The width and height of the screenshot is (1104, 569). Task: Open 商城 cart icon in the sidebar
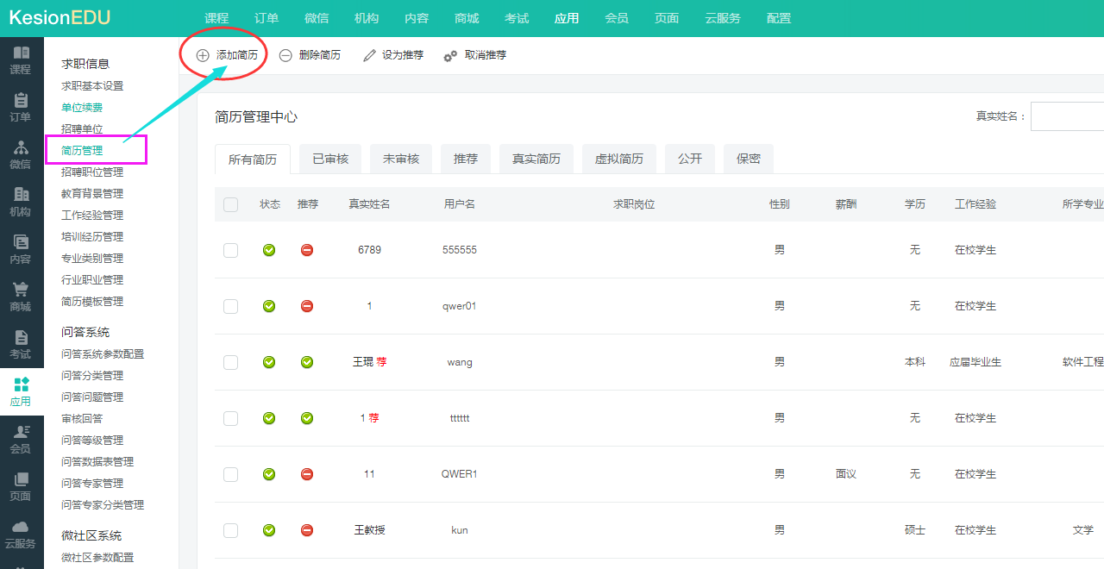point(21,297)
